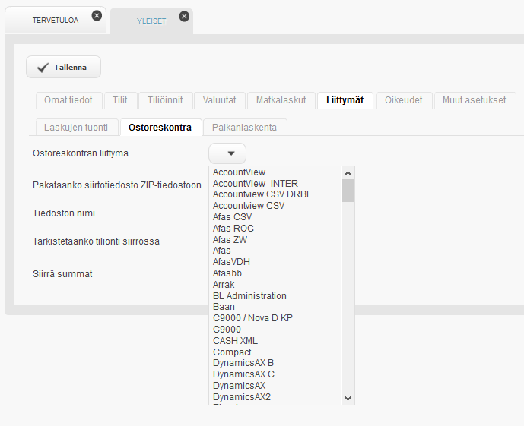Open the Omat tiedot tab
The width and height of the screenshot is (524, 426).
[x=68, y=100]
